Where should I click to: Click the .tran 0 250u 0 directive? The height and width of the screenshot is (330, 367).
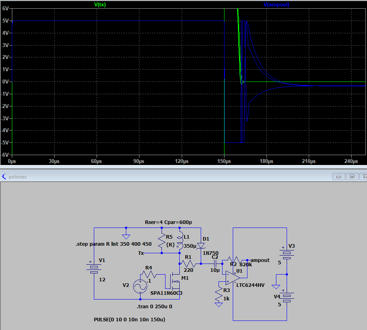click(x=154, y=307)
